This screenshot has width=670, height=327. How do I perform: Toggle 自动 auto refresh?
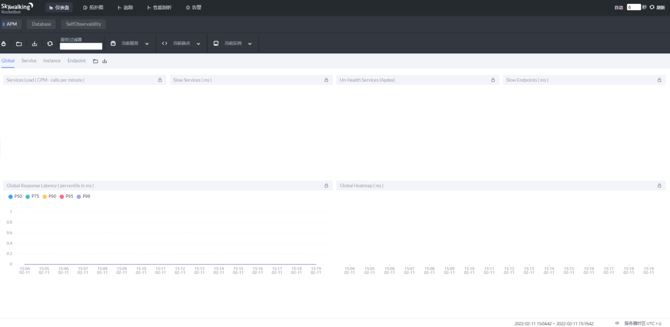(618, 7)
